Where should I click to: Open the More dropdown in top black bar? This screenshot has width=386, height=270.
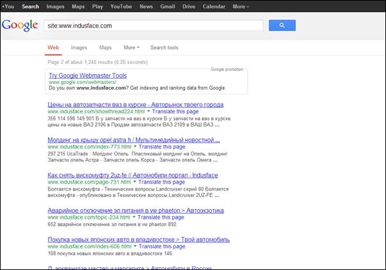[241, 6]
